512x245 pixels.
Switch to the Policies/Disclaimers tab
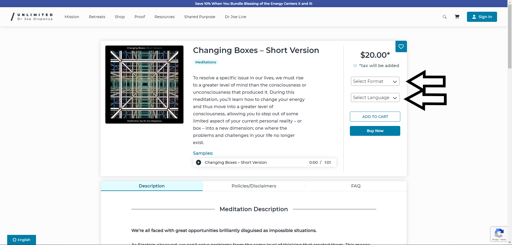coord(254,186)
